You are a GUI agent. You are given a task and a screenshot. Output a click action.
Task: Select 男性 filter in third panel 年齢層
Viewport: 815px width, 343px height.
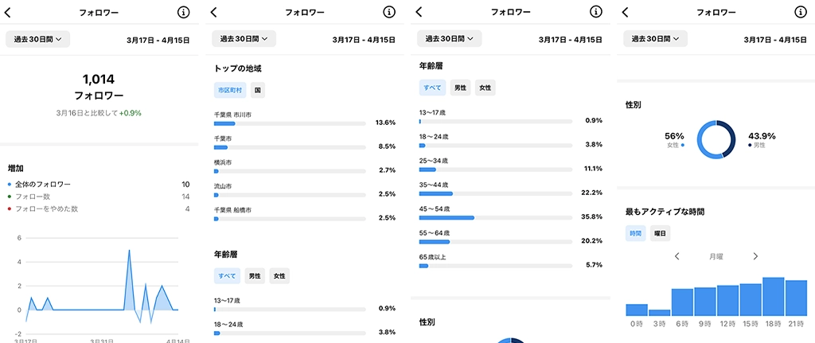point(460,88)
